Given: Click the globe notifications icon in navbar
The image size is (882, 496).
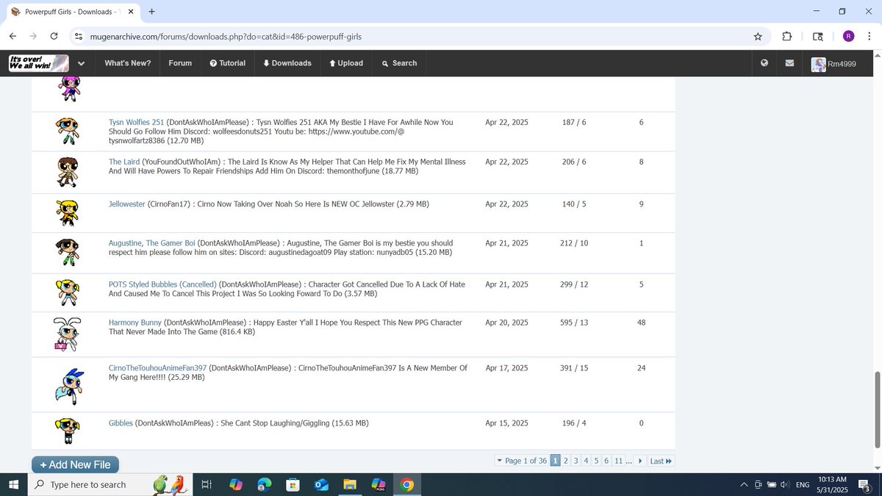Looking at the screenshot, I should (764, 63).
